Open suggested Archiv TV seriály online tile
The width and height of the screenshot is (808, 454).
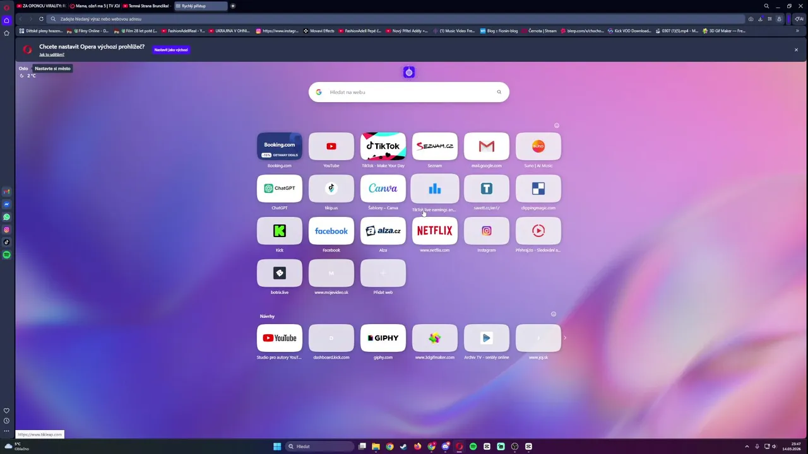point(486,338)
